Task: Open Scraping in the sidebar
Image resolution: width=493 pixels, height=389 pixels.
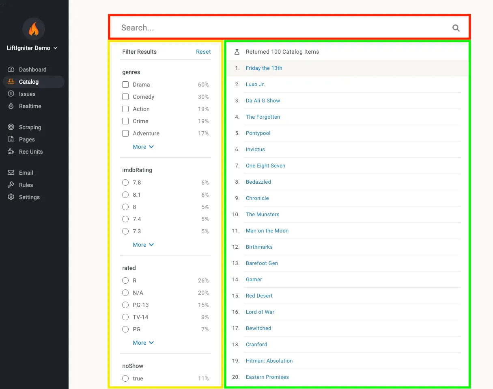Action: (33, 127)
